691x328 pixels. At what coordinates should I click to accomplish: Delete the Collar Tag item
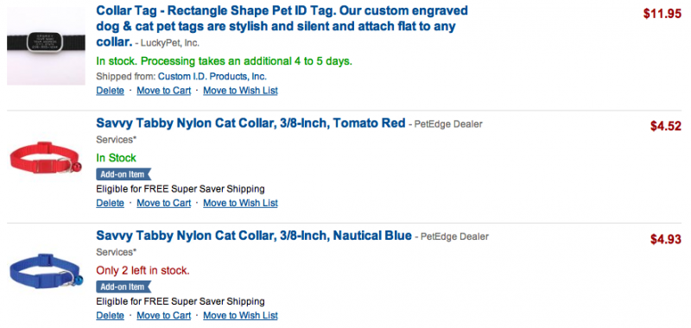111,91
